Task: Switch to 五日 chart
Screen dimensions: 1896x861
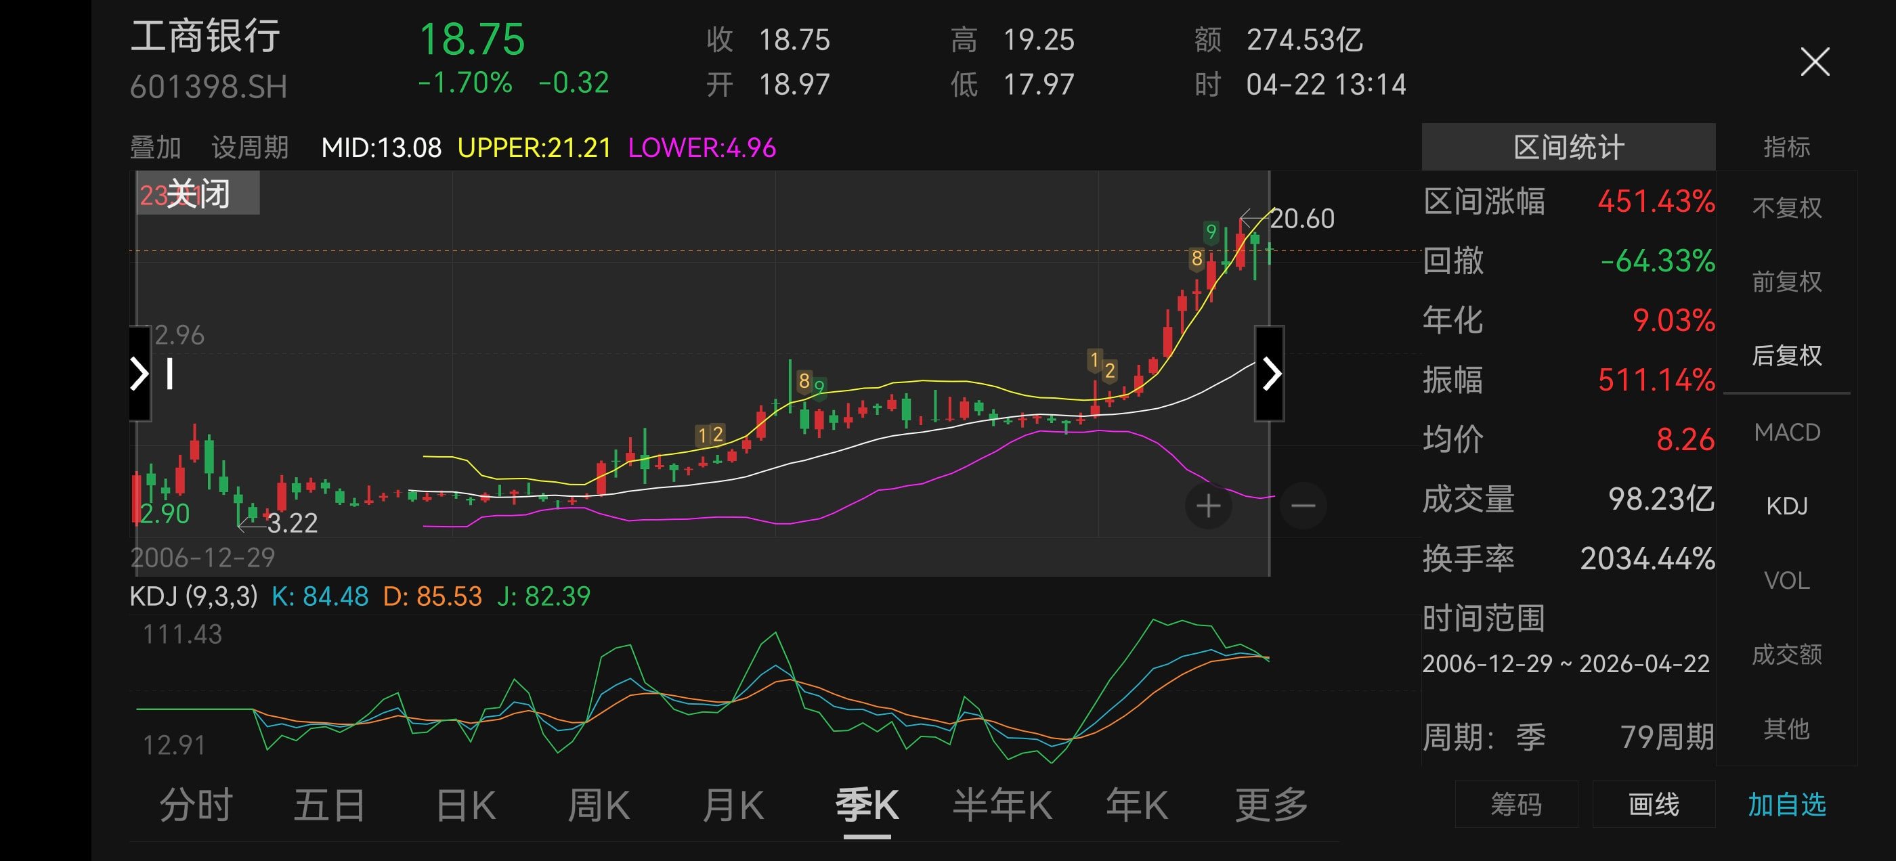Action: (329, 804)
